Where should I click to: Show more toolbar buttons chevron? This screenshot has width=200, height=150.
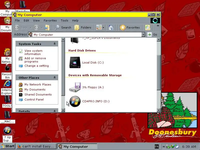coord(158,26)
